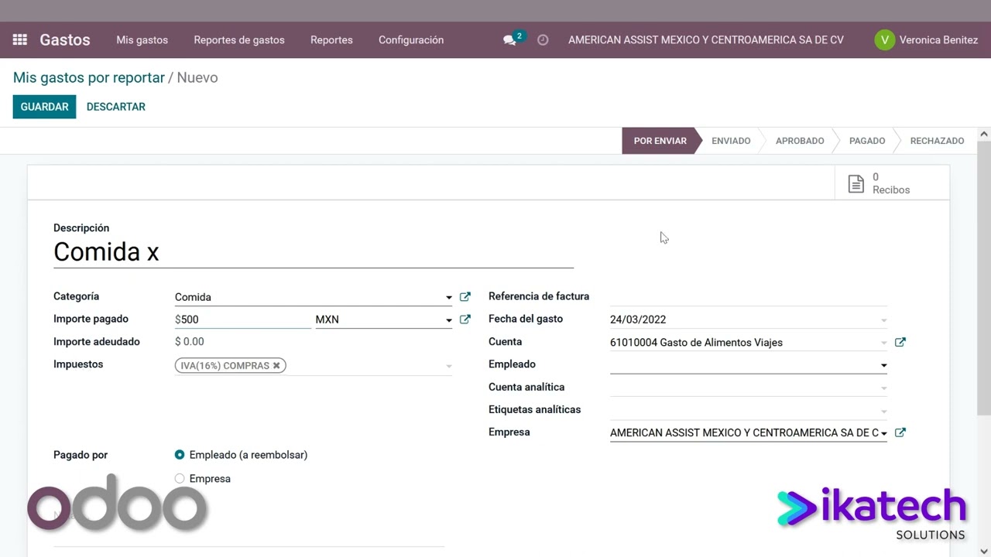
Task: Select the ENVIADO status stage
Action: tap(731, 141)
